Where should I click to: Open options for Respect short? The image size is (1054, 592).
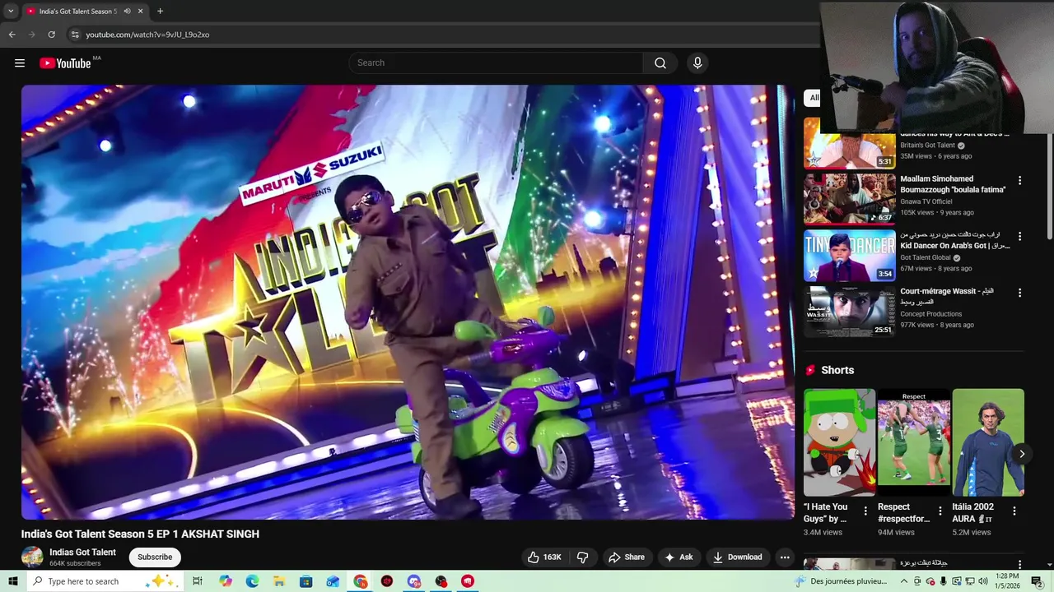[x=940, y=511]
